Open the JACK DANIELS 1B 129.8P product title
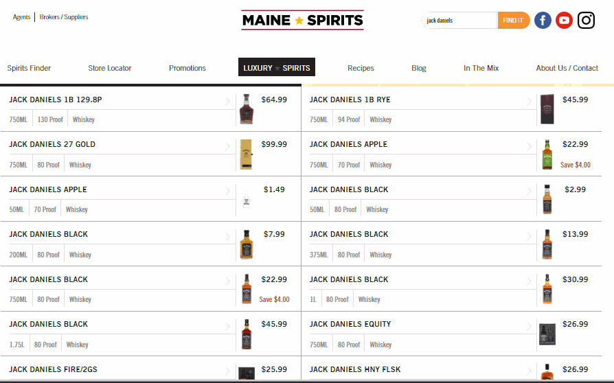 pos(56,100)
